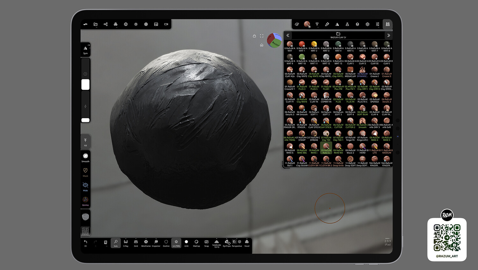Open the camera settings icon in top bar

(166, 24)
